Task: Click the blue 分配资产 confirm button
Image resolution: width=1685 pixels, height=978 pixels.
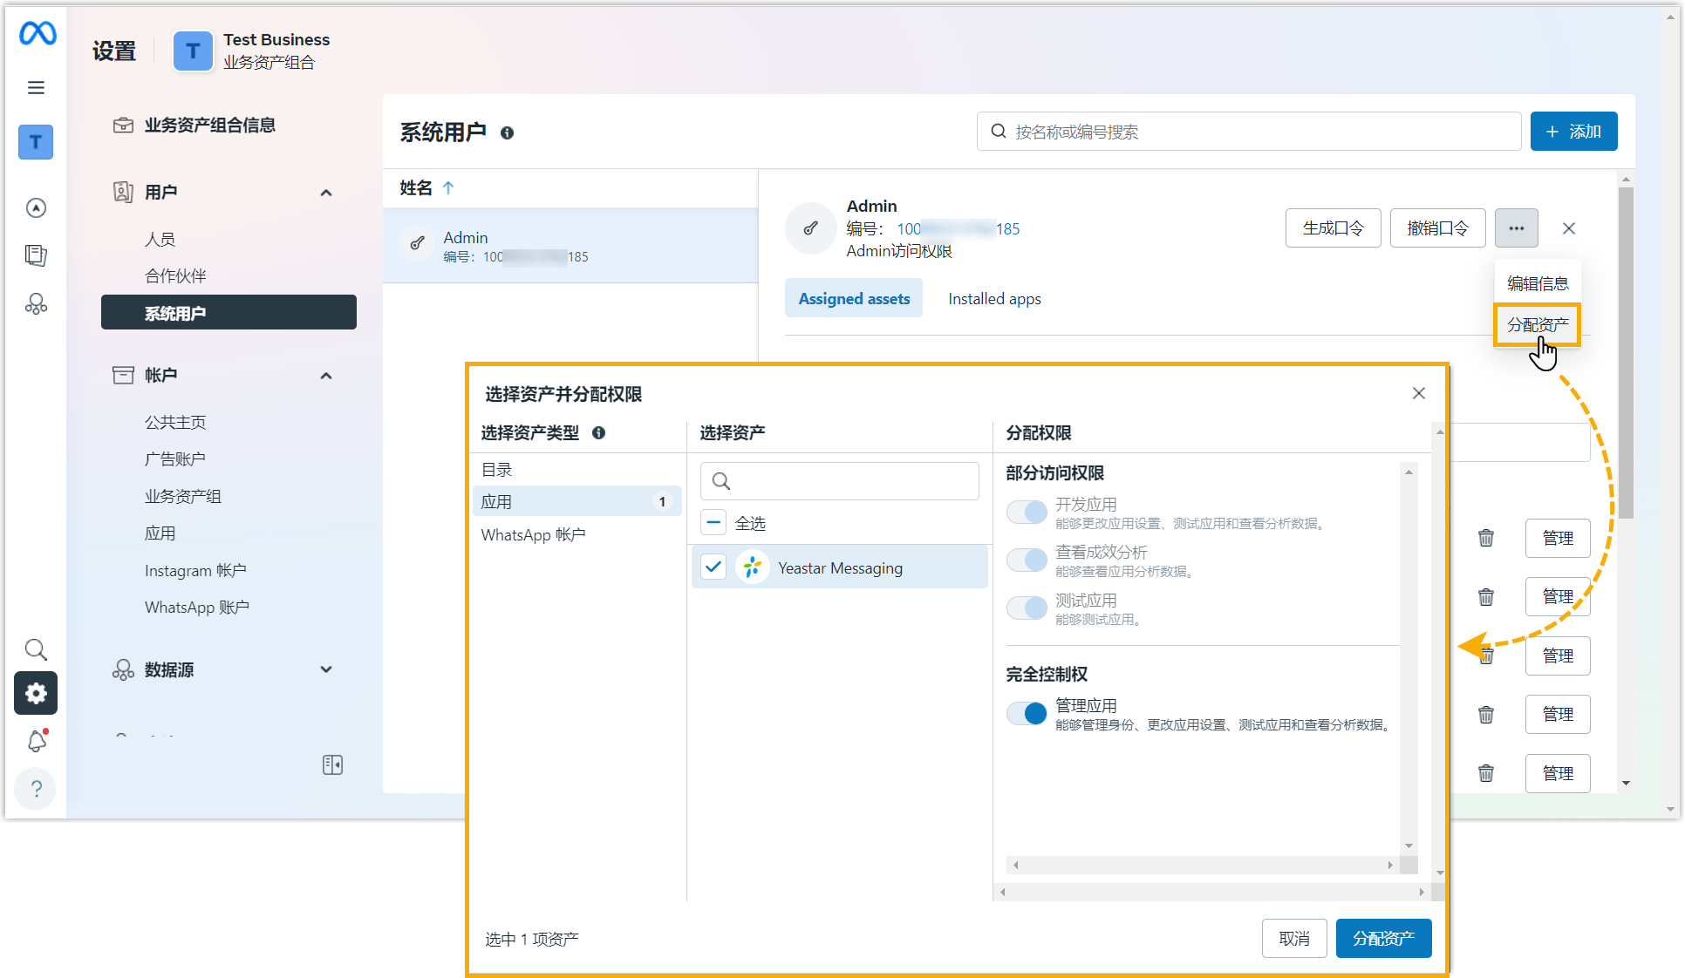Action: (x=1382, y=939)
